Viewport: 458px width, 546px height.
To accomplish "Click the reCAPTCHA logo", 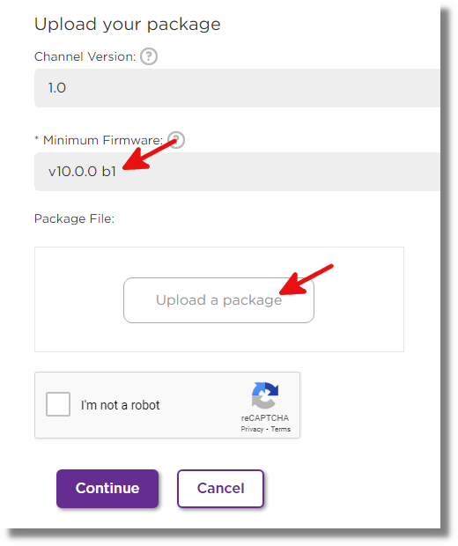I will point(265,395).
